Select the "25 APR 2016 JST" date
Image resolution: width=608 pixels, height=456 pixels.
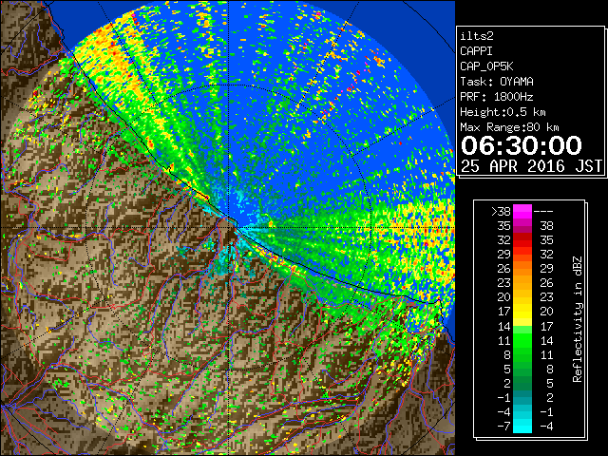pyautogui.click(x=531, y=166)
